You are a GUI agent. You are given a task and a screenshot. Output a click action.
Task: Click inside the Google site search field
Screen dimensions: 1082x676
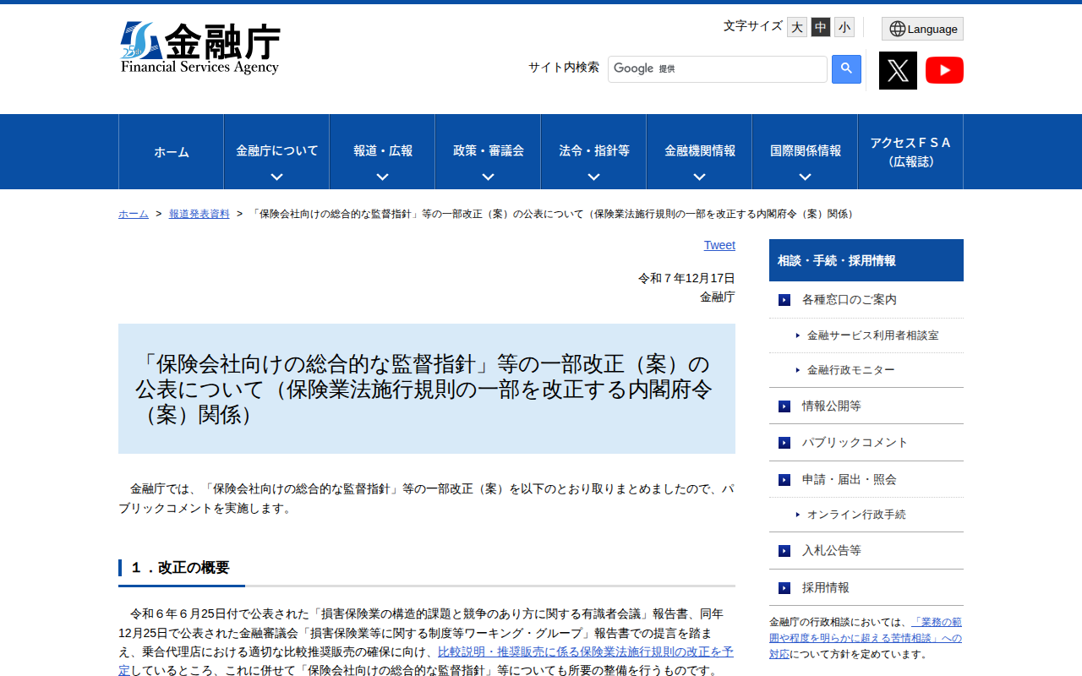pos(717,68)
